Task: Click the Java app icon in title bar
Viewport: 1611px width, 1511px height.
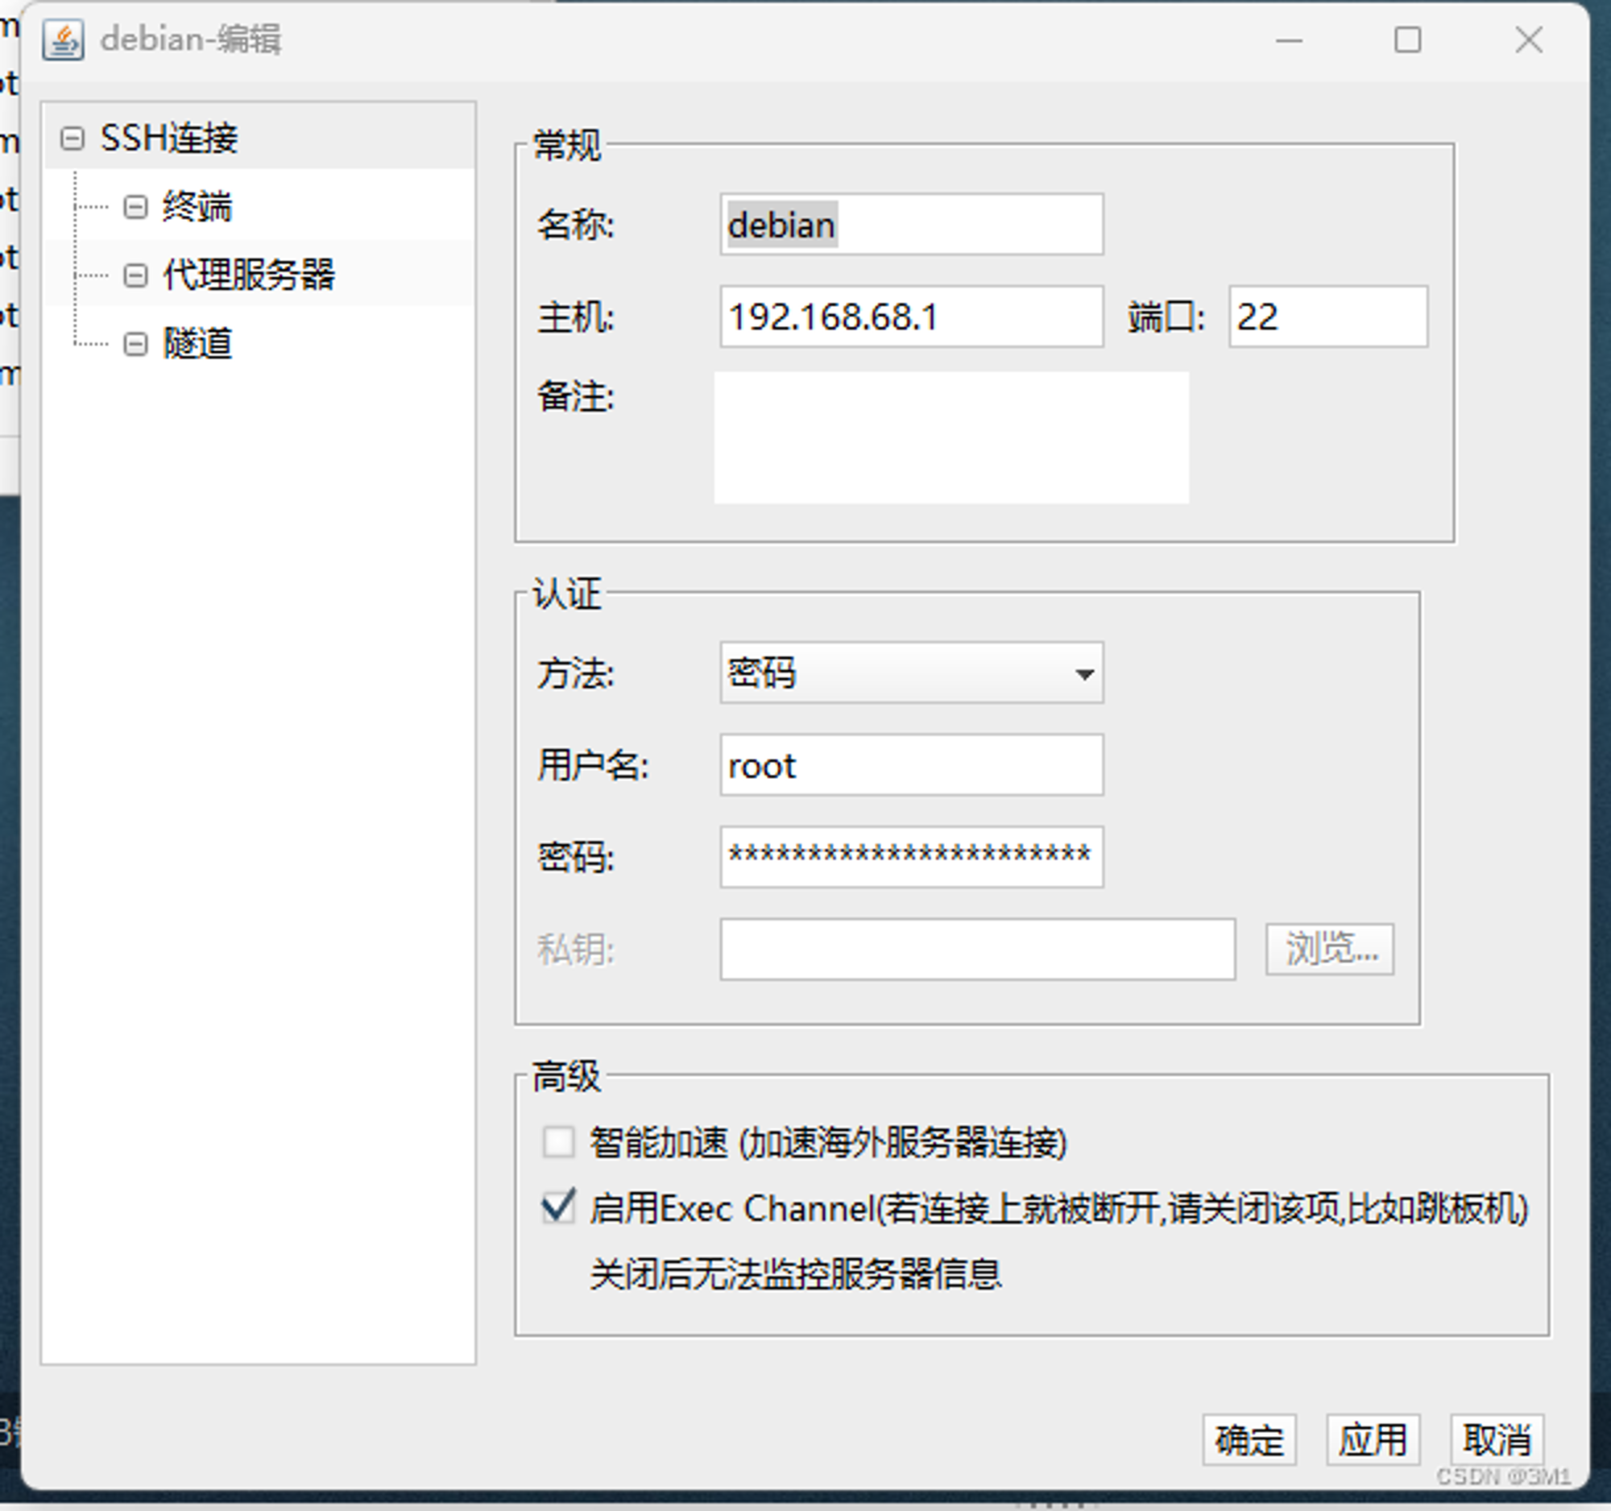Action: point(62,39)
